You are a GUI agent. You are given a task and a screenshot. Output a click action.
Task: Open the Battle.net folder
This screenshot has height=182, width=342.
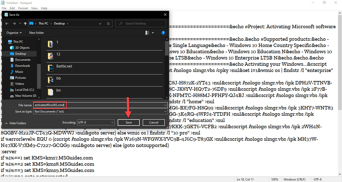(x=64, y=66)
